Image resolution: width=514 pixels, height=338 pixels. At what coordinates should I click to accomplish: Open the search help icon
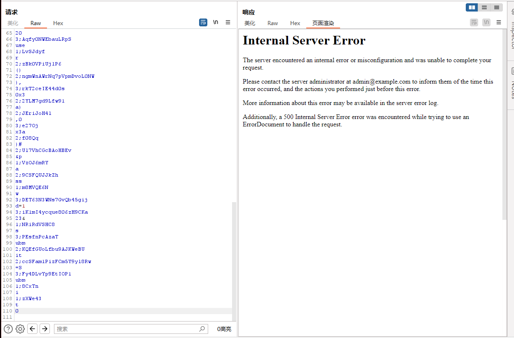pyautogui.click(x=8, y=329)
